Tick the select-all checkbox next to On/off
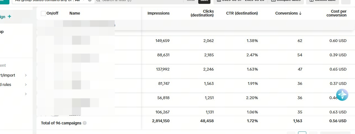Image resolution: width=355 pixels, height=134 pixels. (43, 13)
